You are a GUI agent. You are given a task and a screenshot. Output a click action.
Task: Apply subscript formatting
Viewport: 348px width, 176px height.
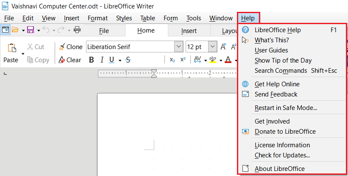point(173,60)
